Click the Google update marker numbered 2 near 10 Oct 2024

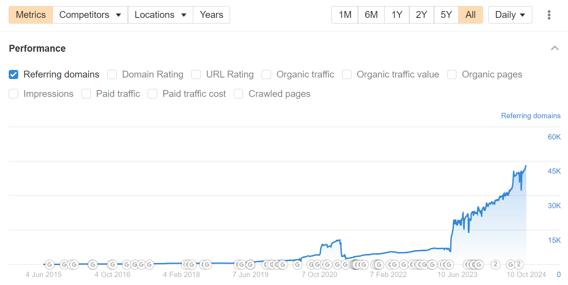click(x=519, y=264)
